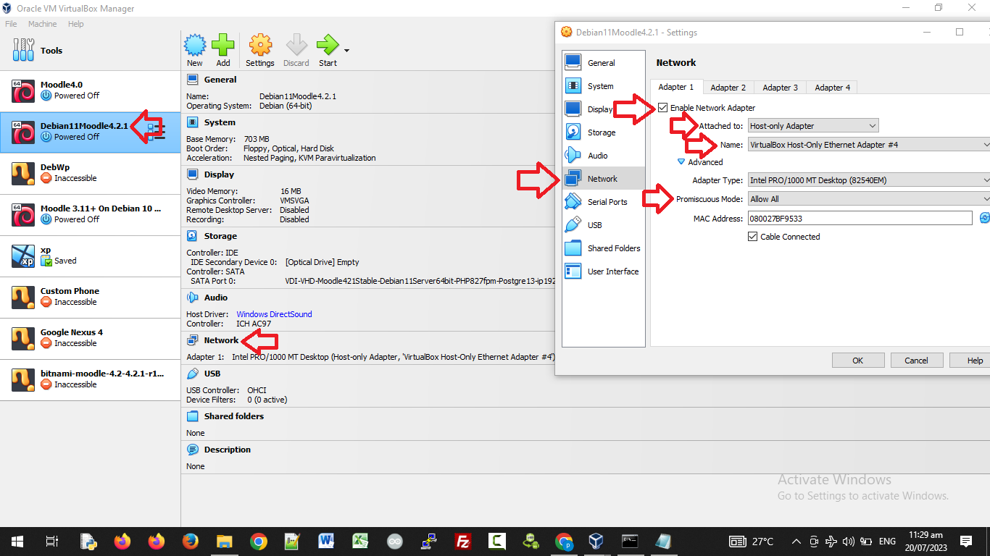Image resolution: width=990 pixels, height=556 pixels.
Task: Select the DebWp inaccessible machine
Action: 90,173
